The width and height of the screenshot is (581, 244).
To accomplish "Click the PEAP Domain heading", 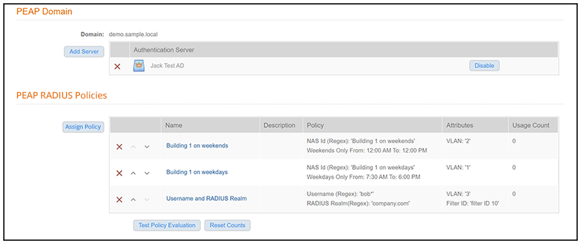I will tap(44, 12).
